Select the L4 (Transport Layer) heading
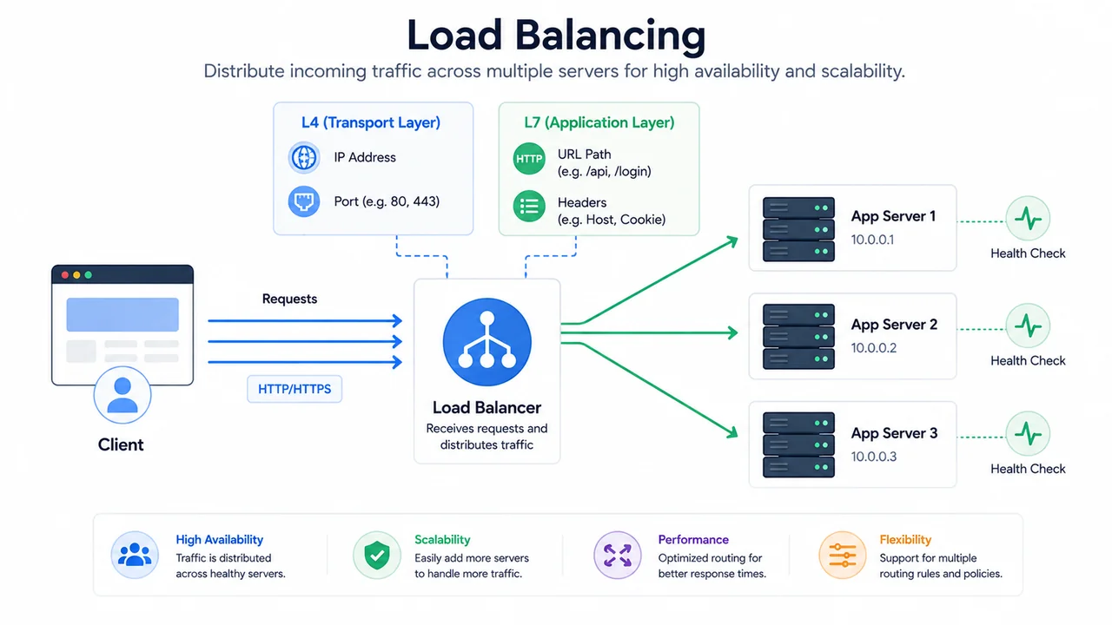 (x=371, y=122)
